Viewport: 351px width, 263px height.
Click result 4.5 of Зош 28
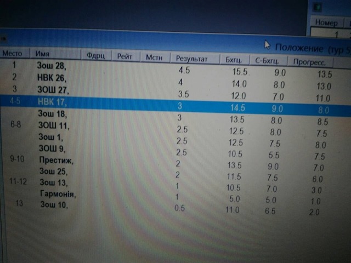click(184, 70)
